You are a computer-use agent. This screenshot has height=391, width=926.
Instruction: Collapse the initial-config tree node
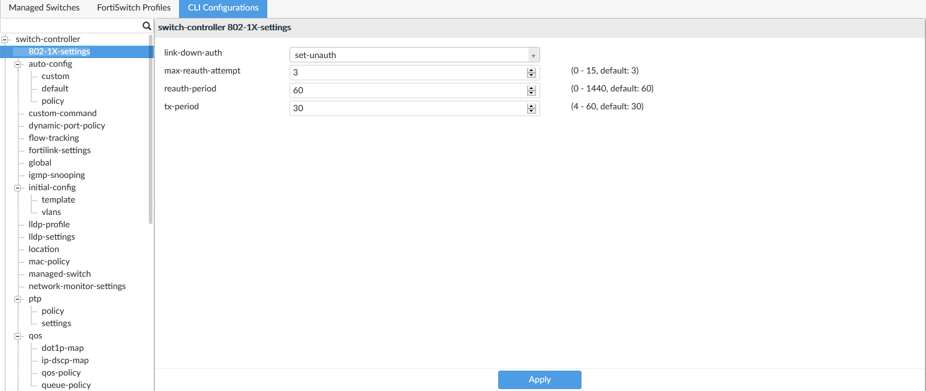tap(18, 188)
